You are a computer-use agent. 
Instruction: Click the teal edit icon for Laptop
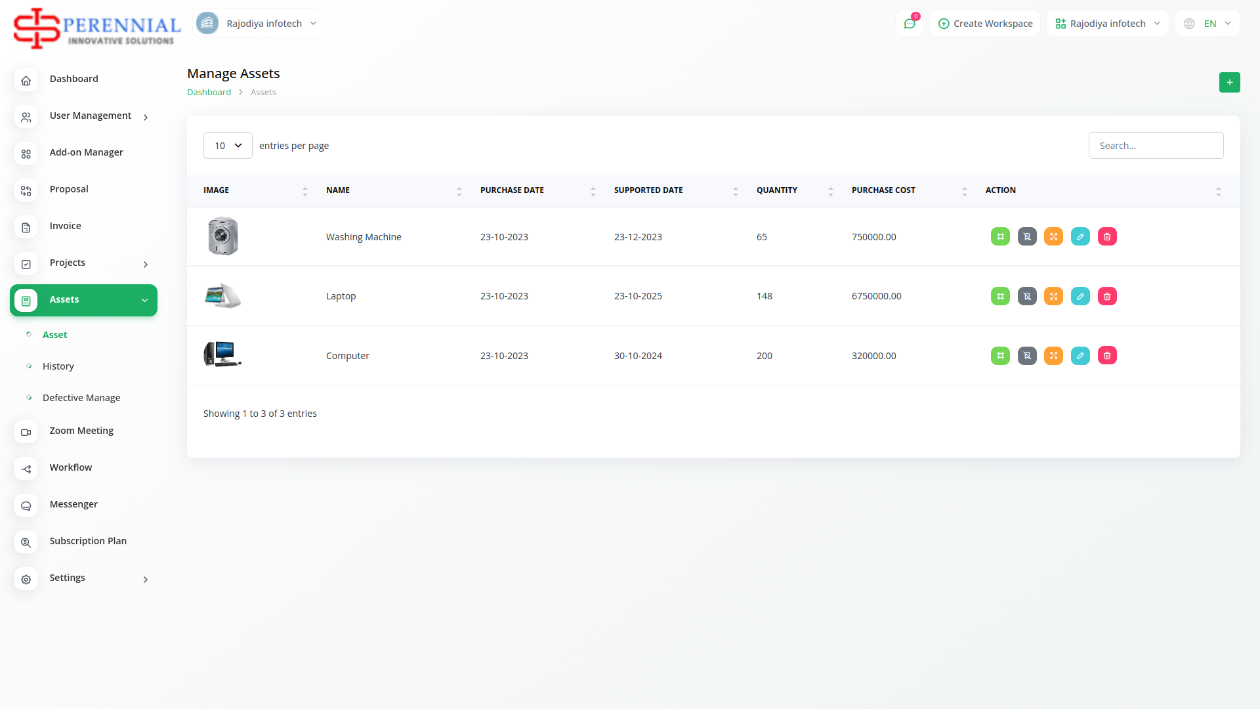click(x=1080, y=296)
